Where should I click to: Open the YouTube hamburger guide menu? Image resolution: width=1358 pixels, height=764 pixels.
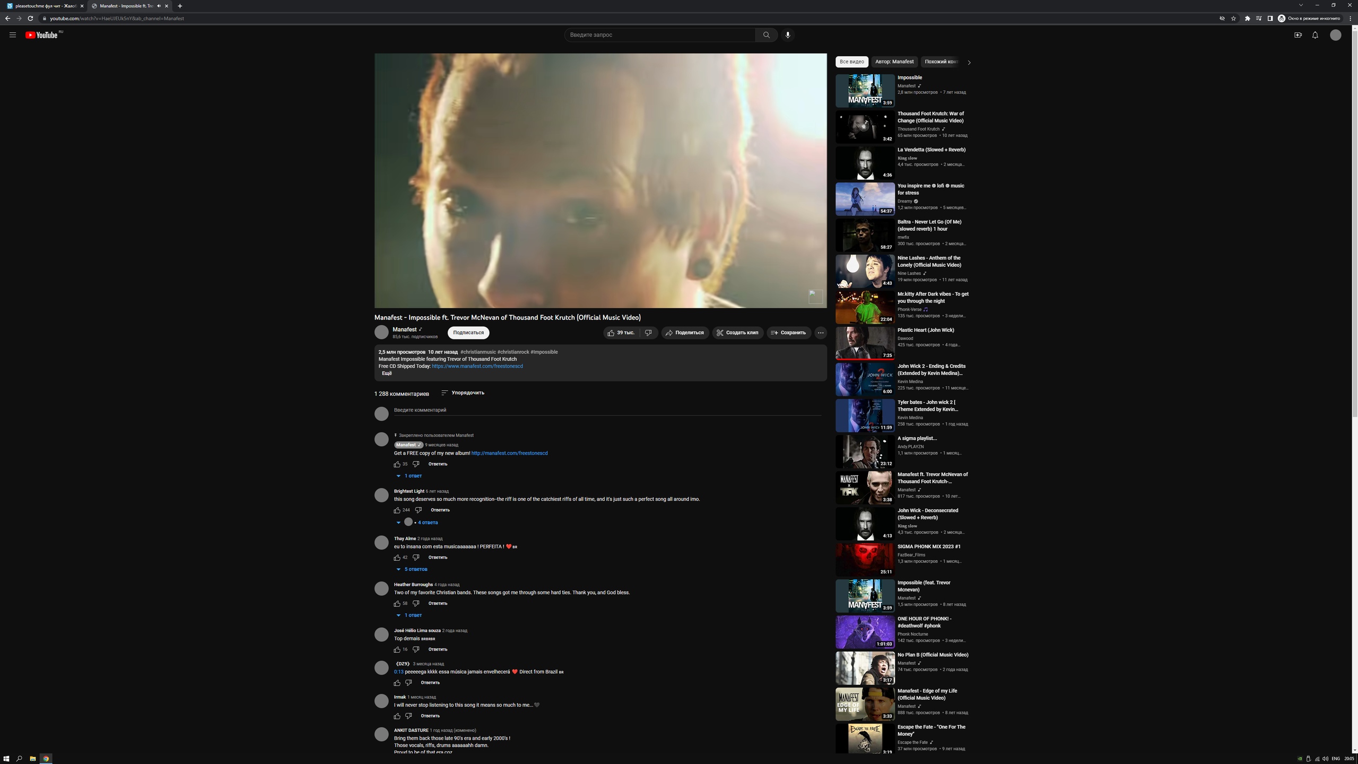(13, 35)
